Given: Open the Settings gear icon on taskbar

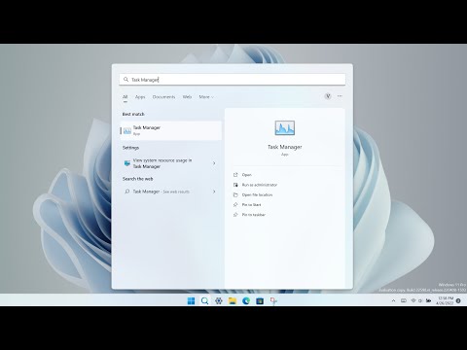Looking at the screenshot, I should coord(219,301).
